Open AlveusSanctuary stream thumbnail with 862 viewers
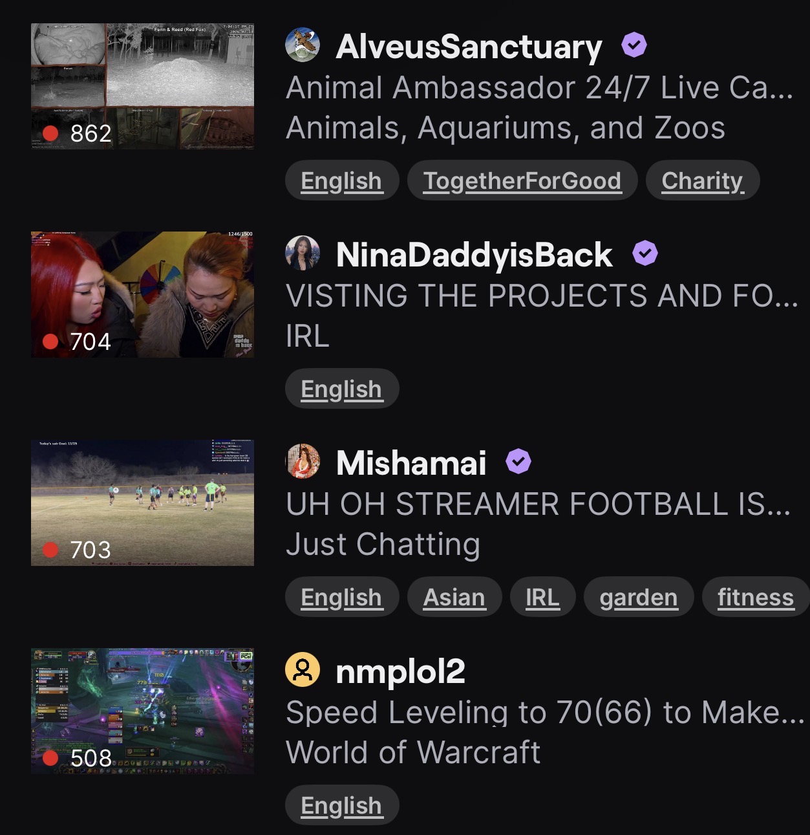 click(142, 87)
